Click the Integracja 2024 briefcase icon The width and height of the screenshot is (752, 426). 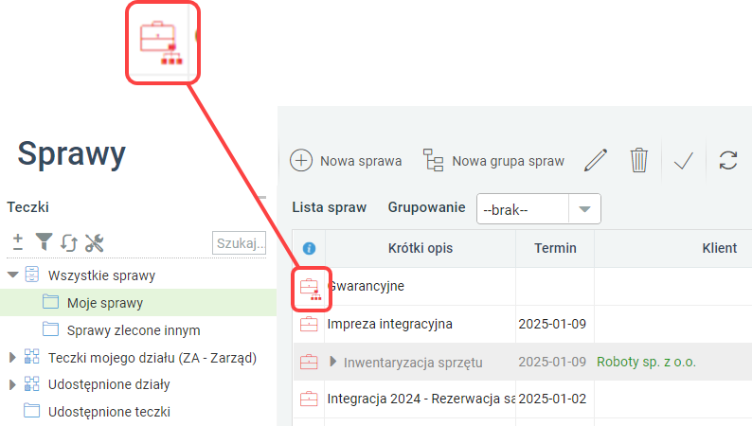tap(309, 399)
